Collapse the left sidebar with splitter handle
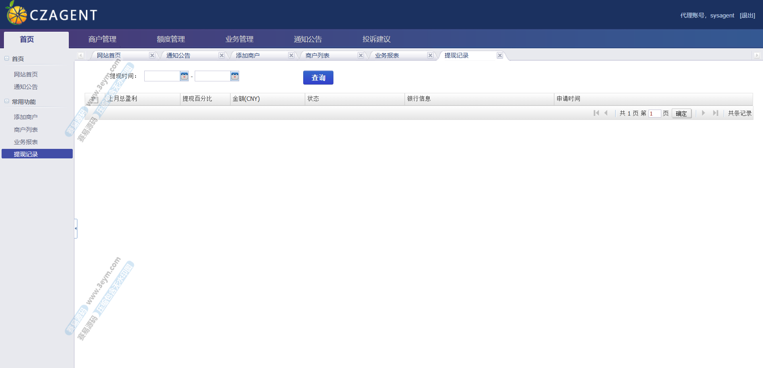Image resolution: width=763 pixels, height=368 pixels. tap(76, 229)
